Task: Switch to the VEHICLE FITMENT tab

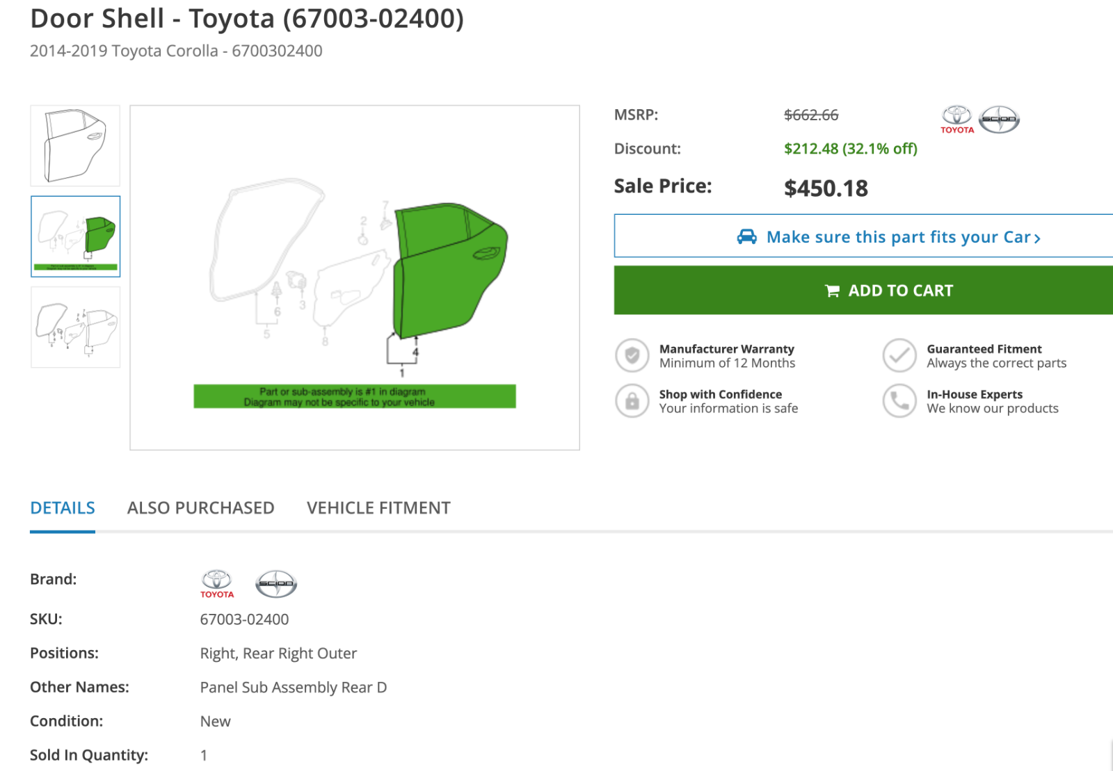Action: (378, 508)
